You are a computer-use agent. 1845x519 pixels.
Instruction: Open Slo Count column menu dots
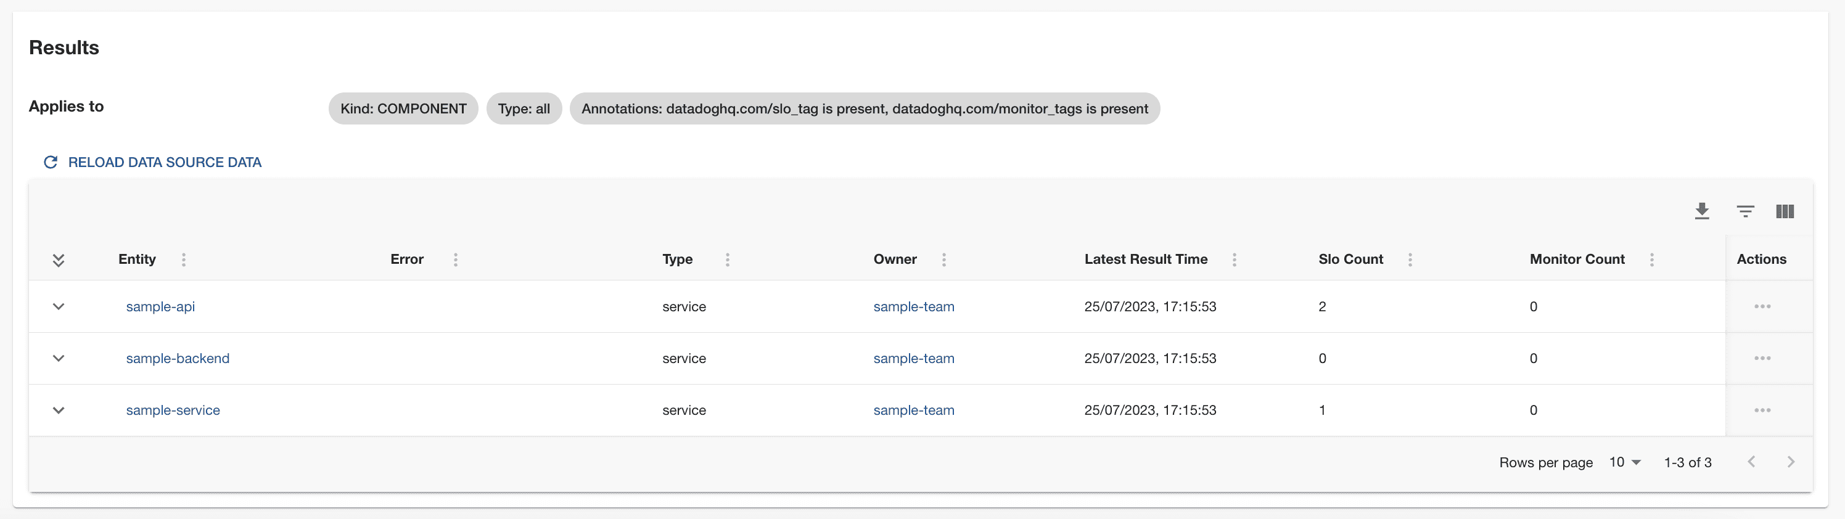(x=1410, y=260)
